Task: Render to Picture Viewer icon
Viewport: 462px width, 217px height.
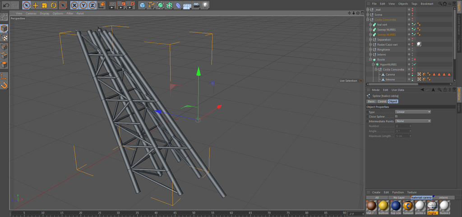Action: (121, 5)
